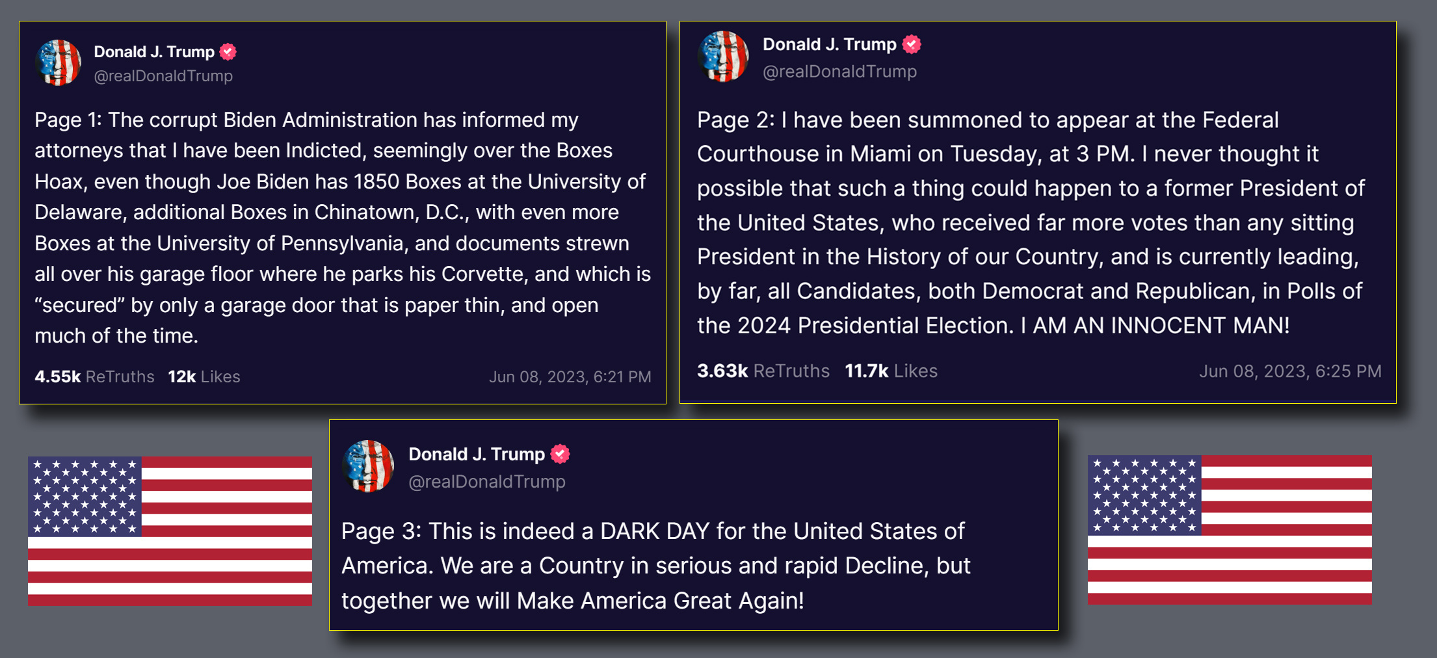Click the Jun 08, 2023, 6:21 PM timestamp
1437x658 pixels.
coord(570,377)
